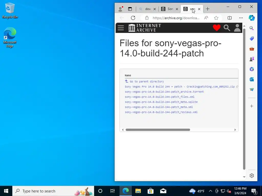Close the 'dow' search tab
The height and width of the screenshot is (196, 262).
coord(155,9)
